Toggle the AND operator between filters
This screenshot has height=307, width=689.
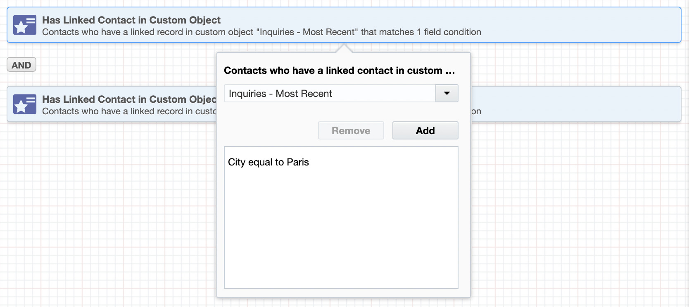point(21,65)
